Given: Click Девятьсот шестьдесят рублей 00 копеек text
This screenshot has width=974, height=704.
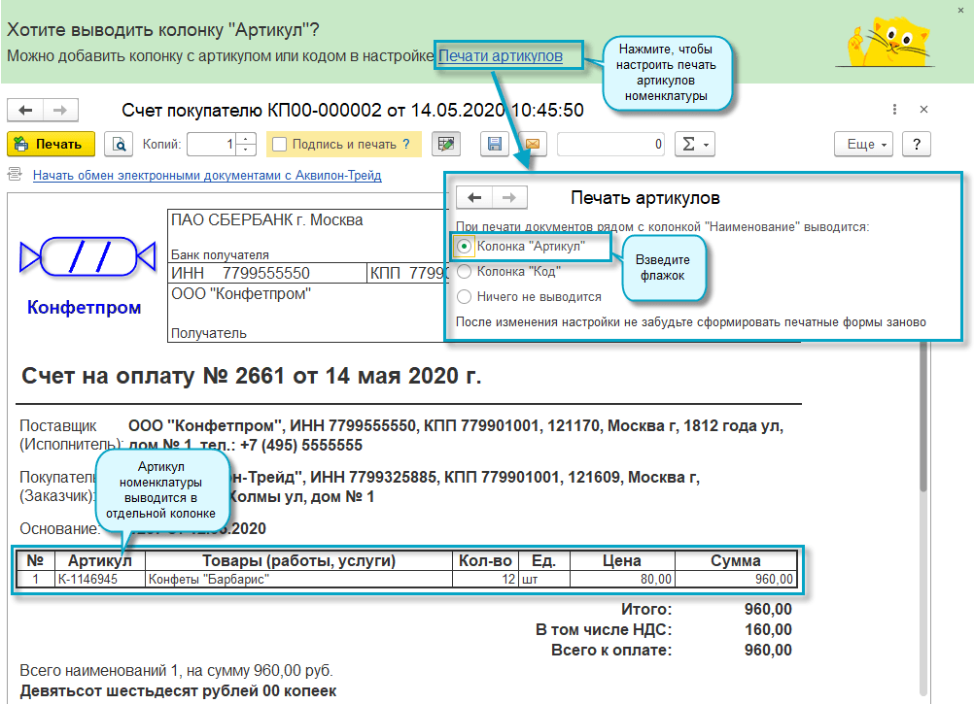Looking at the screenshot, I should coord(178,691).
